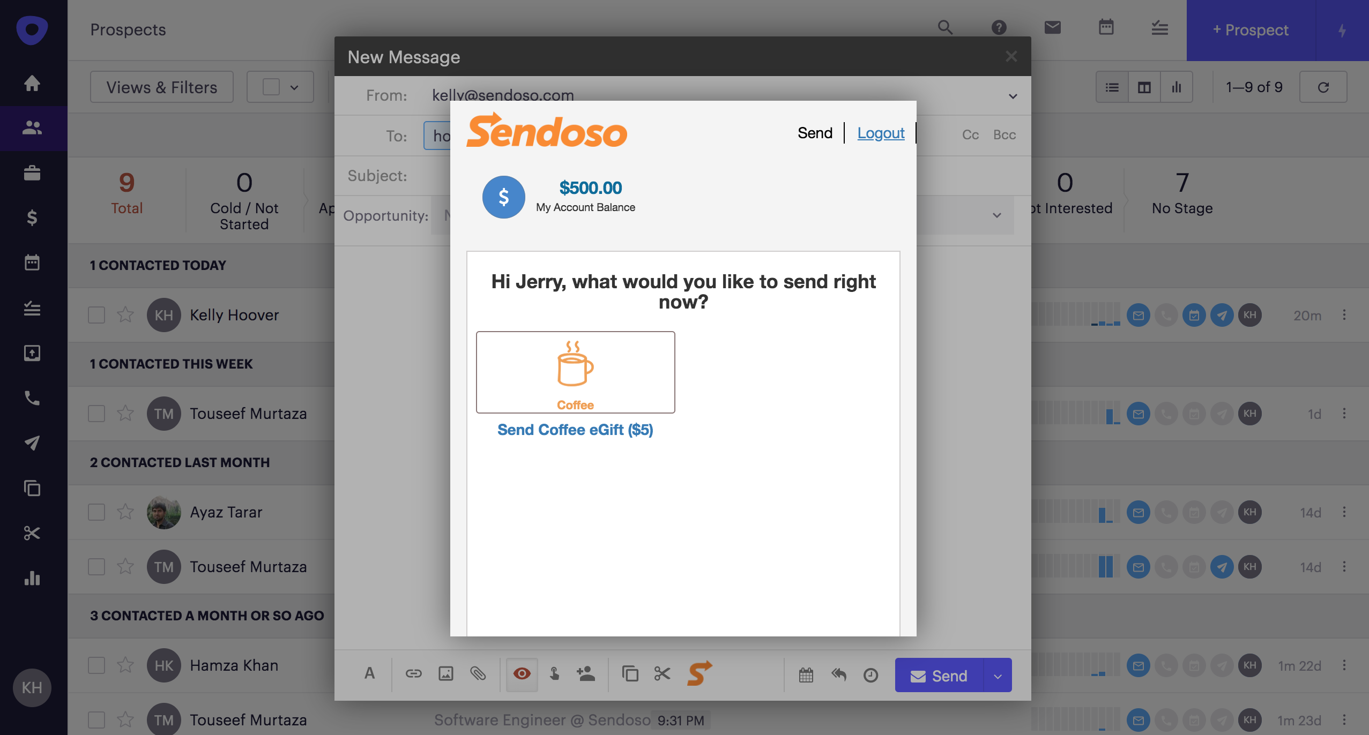Expand the Opportunity field dropdown
The width and height of the screenshot is (1369, 735).
point(996,215)
